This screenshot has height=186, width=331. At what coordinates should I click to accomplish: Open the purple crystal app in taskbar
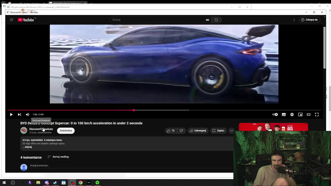click(30, 183)
